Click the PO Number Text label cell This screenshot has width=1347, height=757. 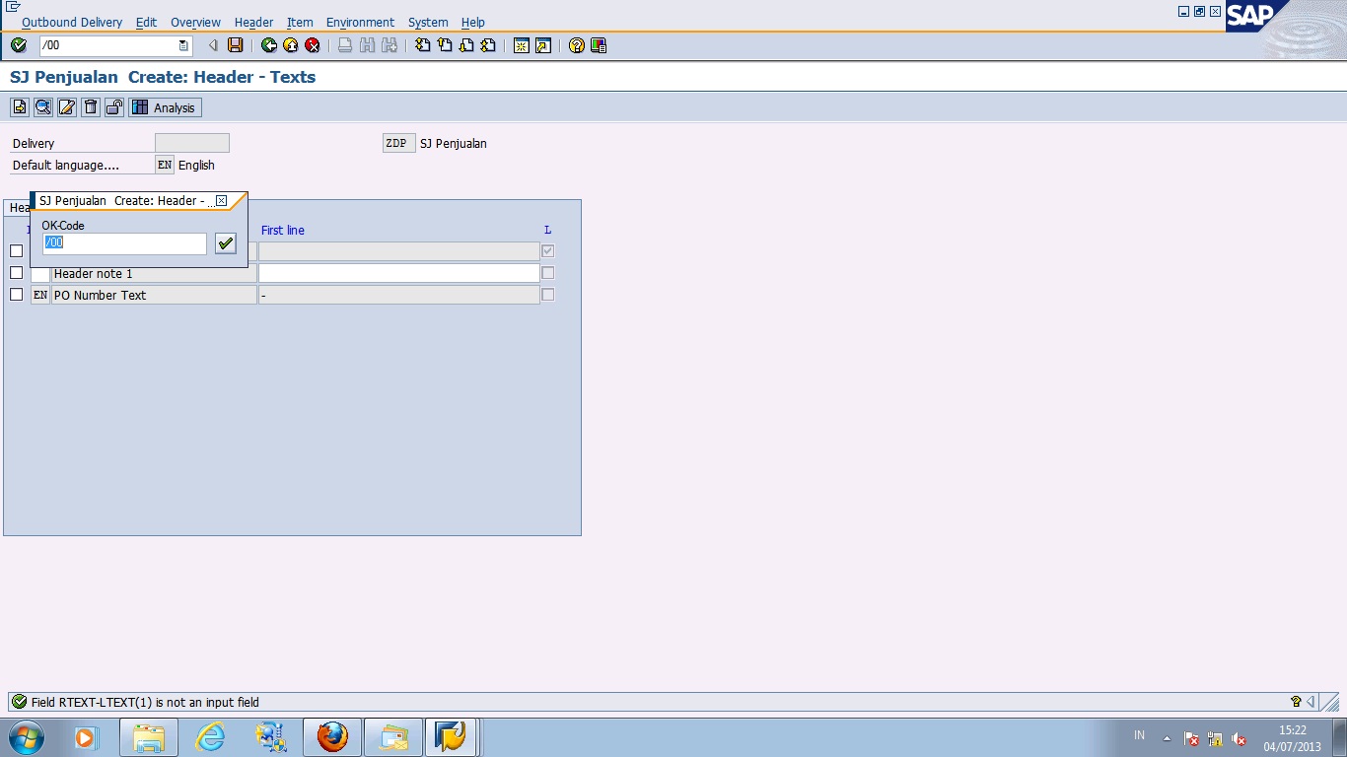pos(154,295)
